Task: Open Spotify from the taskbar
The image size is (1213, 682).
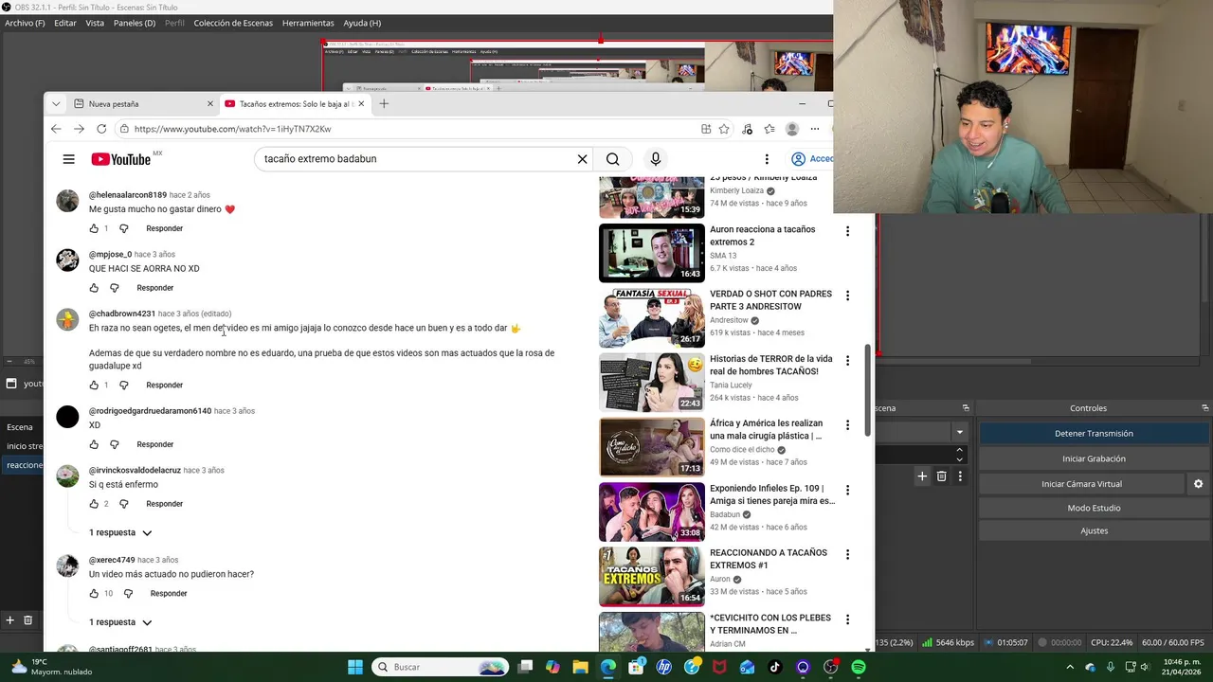Action: pyautogui.click(x=859, y=667)
